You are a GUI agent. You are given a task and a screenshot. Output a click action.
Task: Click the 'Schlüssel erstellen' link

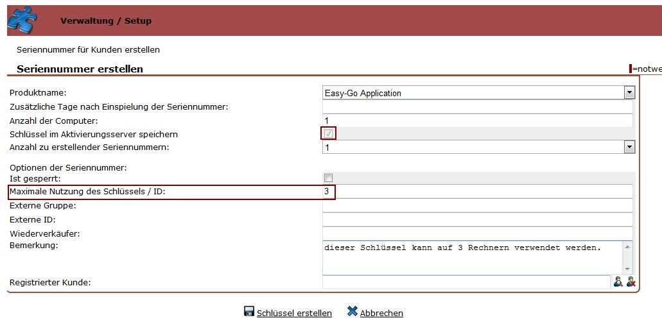[x=294, y=314]
